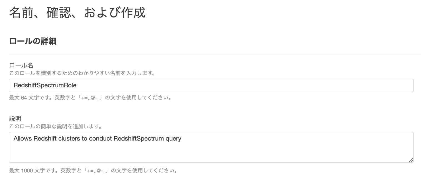Viewport: 421px width, 178px height.
Task: Click the 1000-character limit helper text
Action: click(x=93, y=171)
